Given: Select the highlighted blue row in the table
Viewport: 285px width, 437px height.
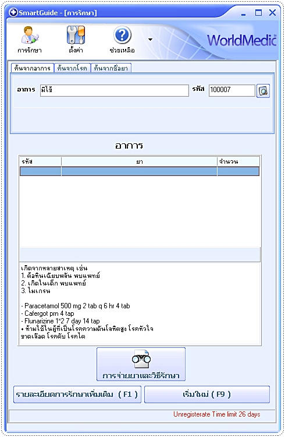Looking at the screenshot, I should 140,171.
